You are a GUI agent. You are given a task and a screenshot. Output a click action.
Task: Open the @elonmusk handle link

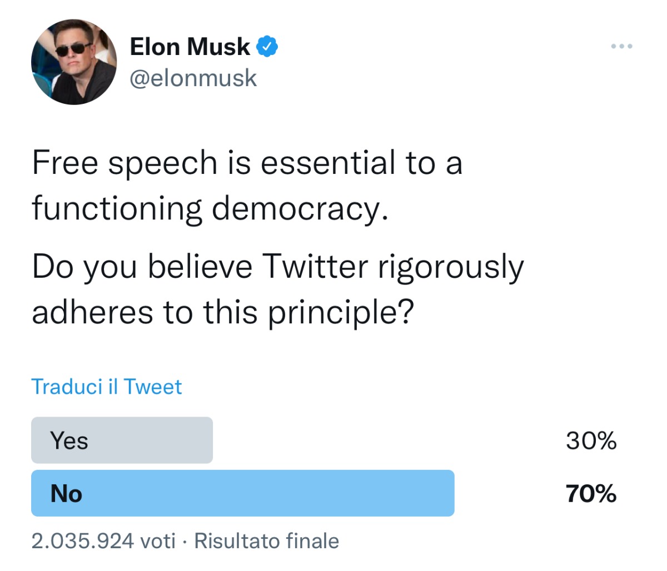coord(193,78)
